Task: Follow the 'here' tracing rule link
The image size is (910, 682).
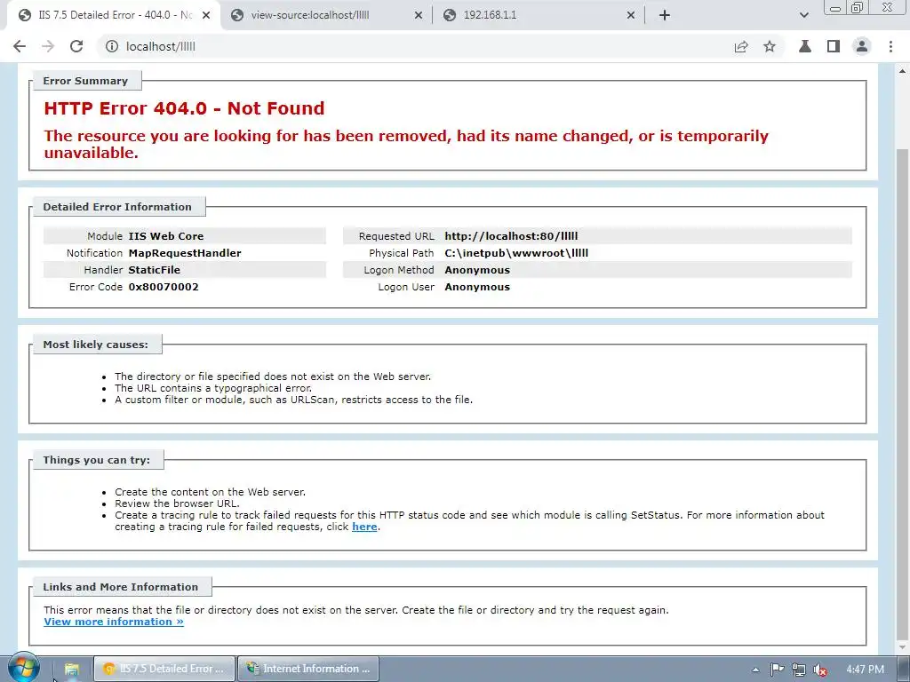Action: click(364, 527)
